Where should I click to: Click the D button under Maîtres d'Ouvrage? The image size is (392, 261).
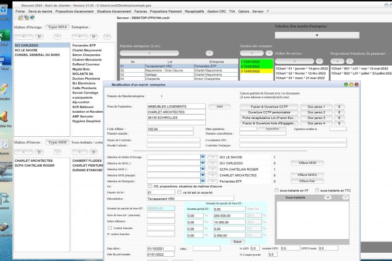pyautogui.click(x=39, y=37)
